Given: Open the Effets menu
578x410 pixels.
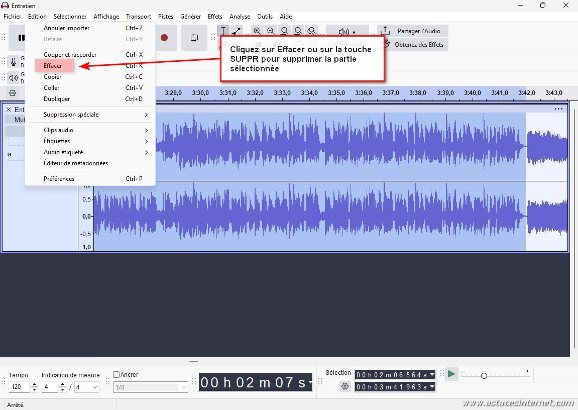Looking at the screenshot, I should [x=215, y=17].
